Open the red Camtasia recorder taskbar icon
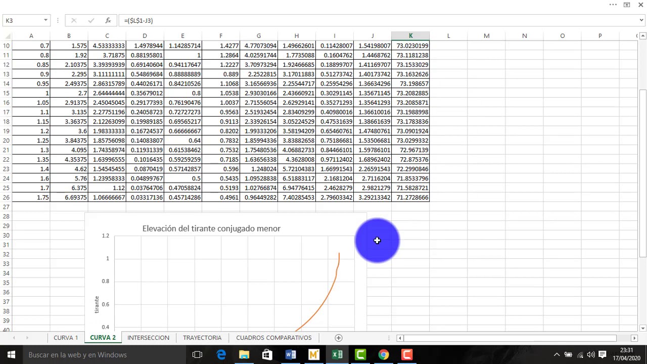This screenshot has height=364, width=647. coord(407,355)
